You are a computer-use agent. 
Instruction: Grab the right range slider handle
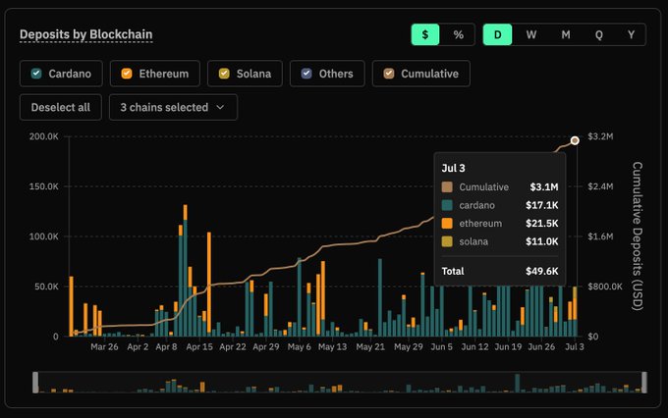(x=644, y=382)
